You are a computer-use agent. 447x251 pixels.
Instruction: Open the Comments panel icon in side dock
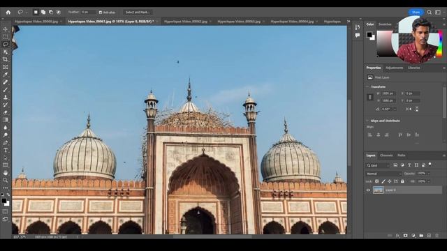[x=358, y=35]
